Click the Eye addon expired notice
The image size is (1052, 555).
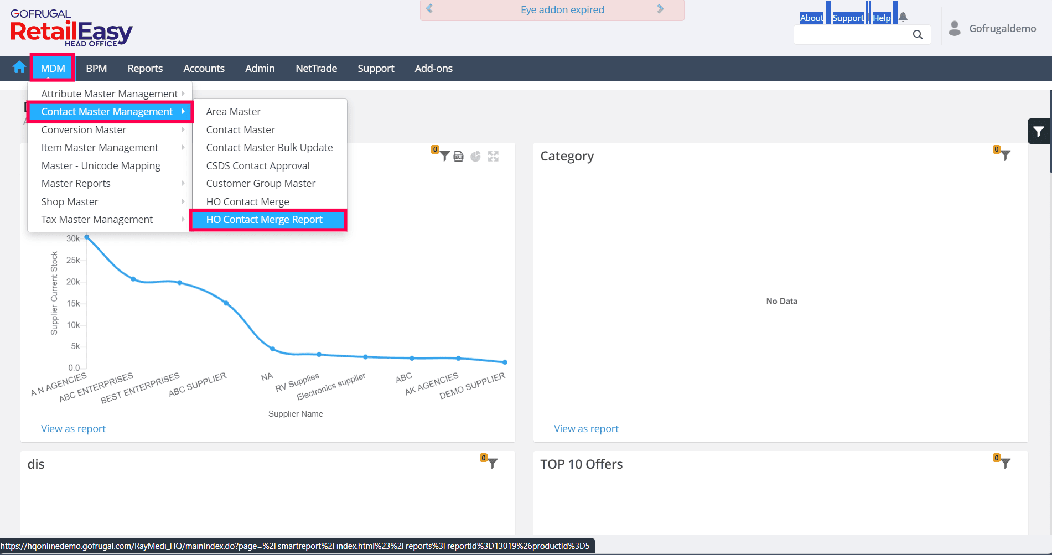point(562,9)
